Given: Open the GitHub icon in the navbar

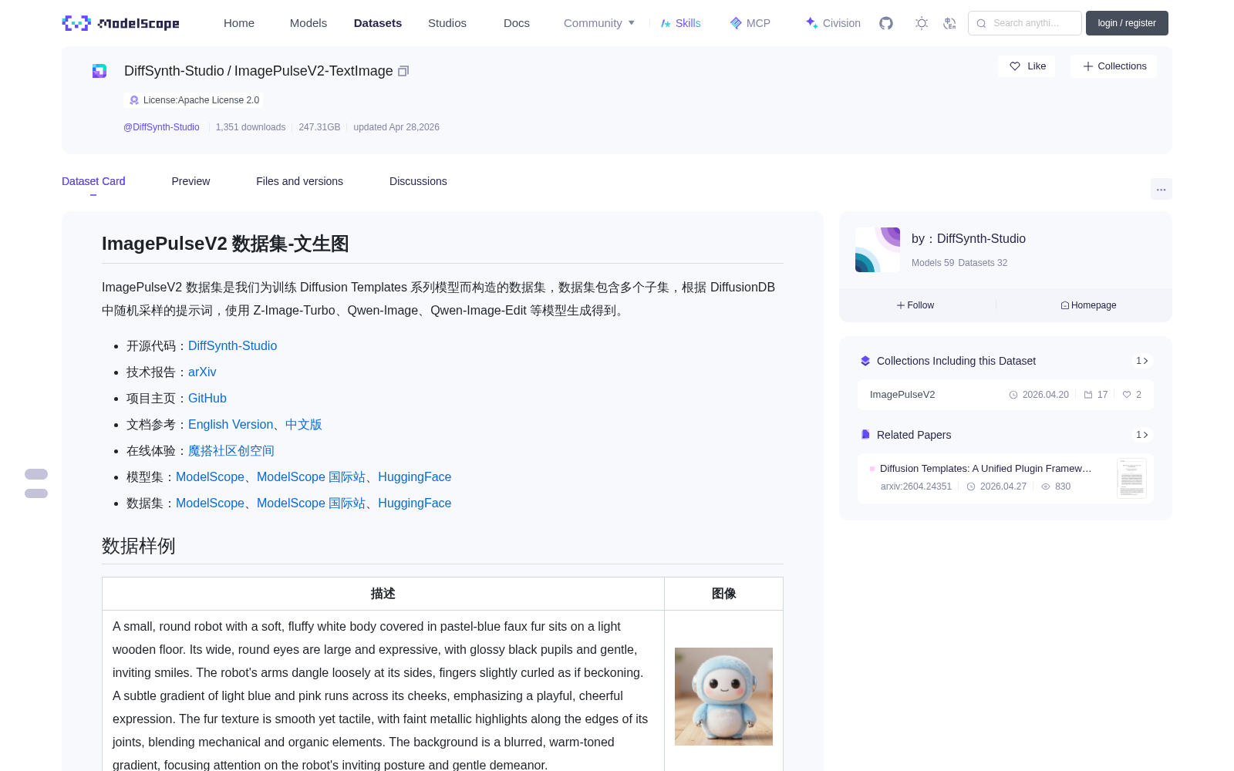Looking at the screenshot, I should pos(886,23).
